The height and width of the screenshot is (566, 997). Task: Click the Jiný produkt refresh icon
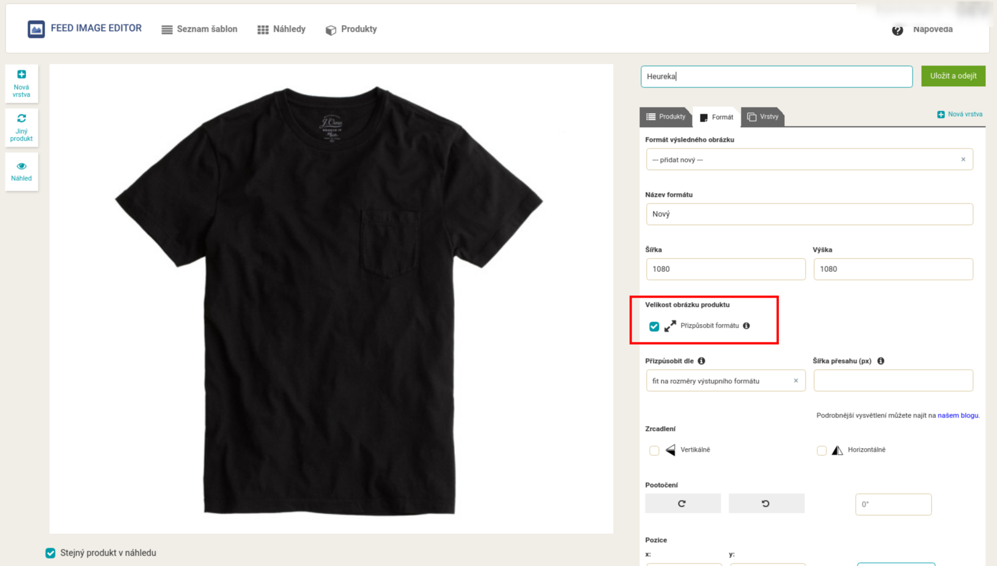coord(21,119)
